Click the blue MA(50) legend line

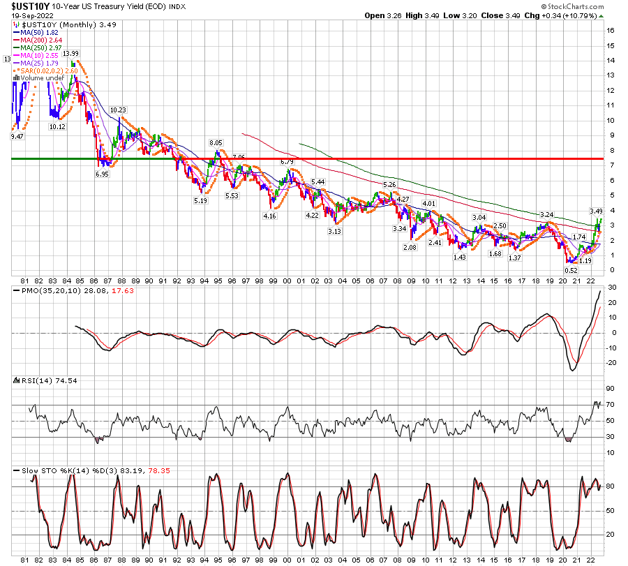click(x=17, y=33)
